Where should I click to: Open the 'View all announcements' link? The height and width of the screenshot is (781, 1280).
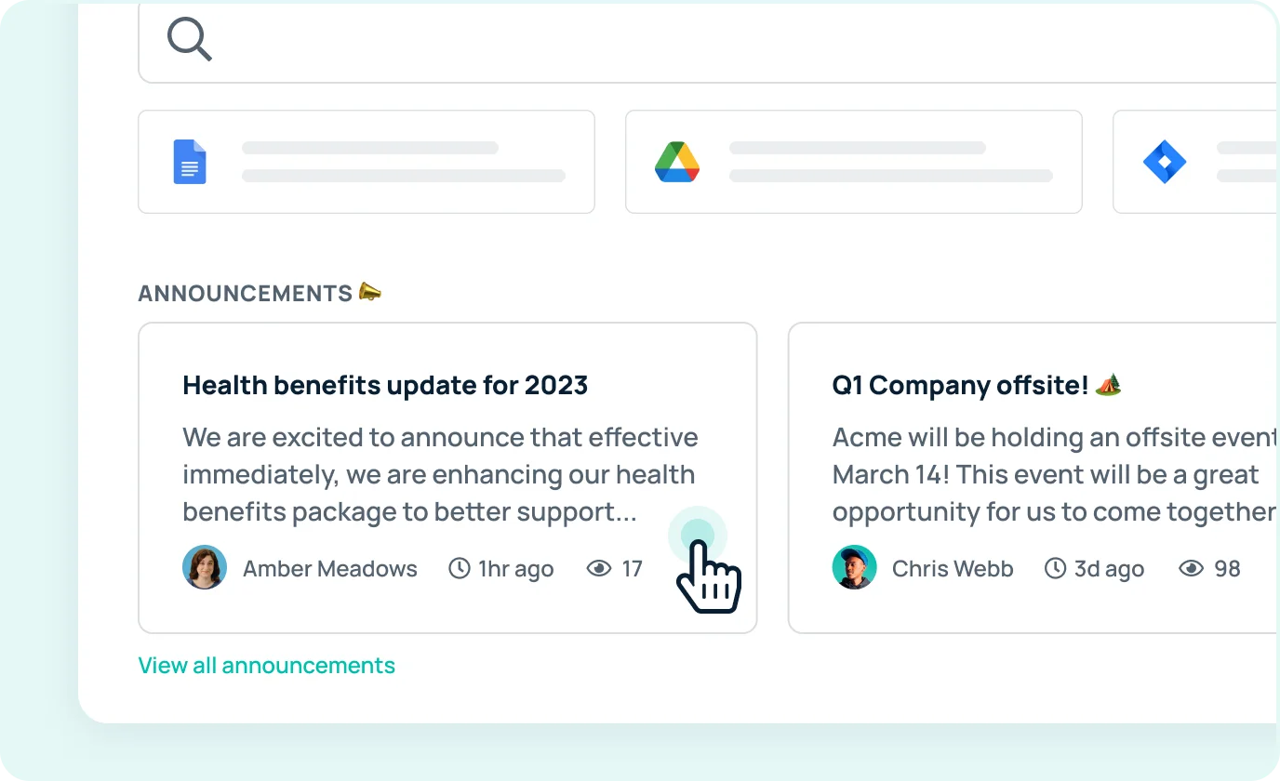tap(266, 665)
